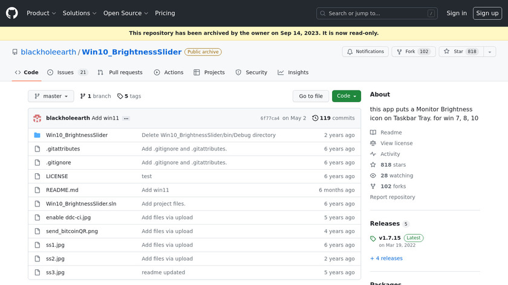Image resolution: width=508 pixels, height=285 pixels.
Task: Open the README.md file
Action: [x=62, y=190]
